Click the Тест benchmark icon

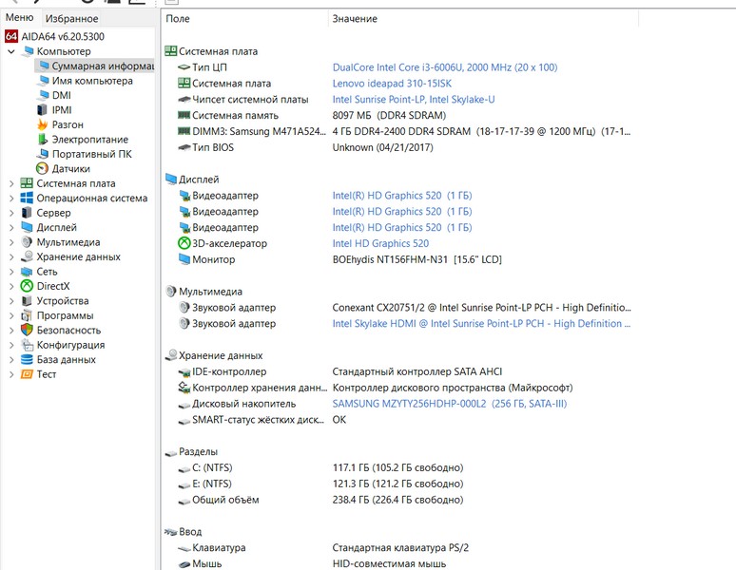click(28, 374)
